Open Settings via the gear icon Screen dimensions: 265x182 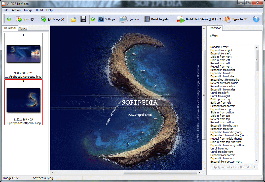(x=101, y=19)
